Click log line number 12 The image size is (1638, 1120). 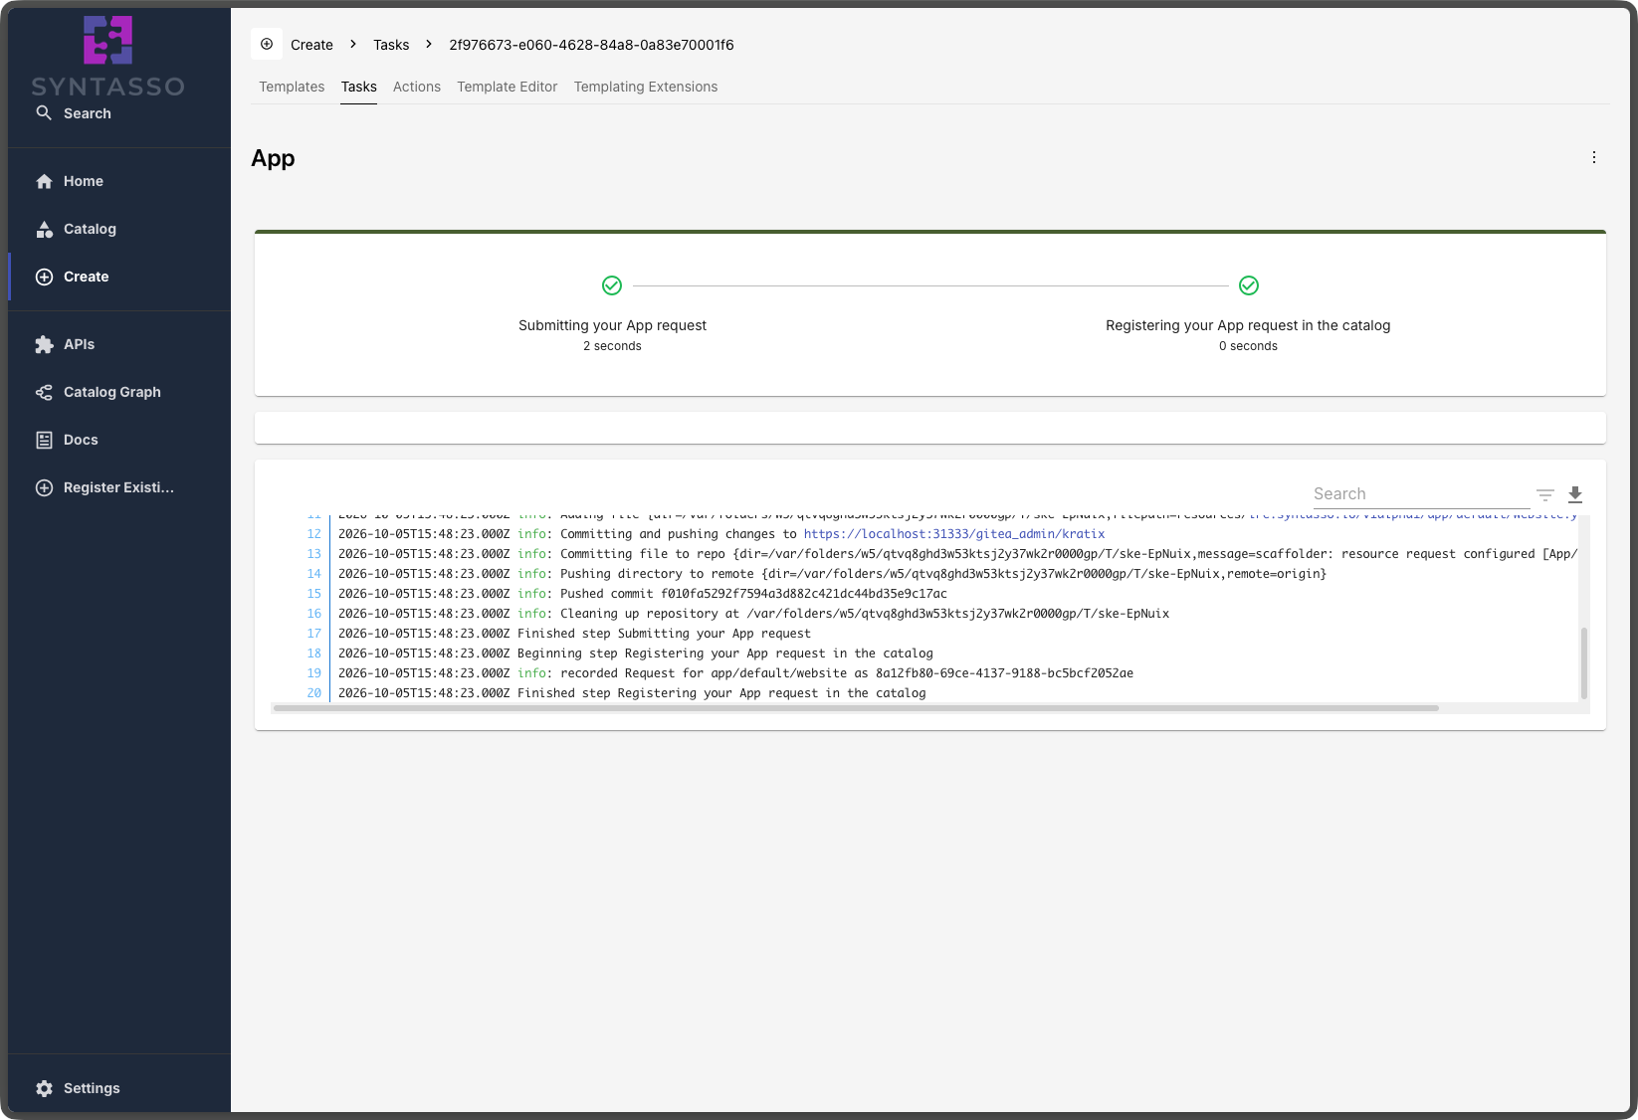coord(314,534)
